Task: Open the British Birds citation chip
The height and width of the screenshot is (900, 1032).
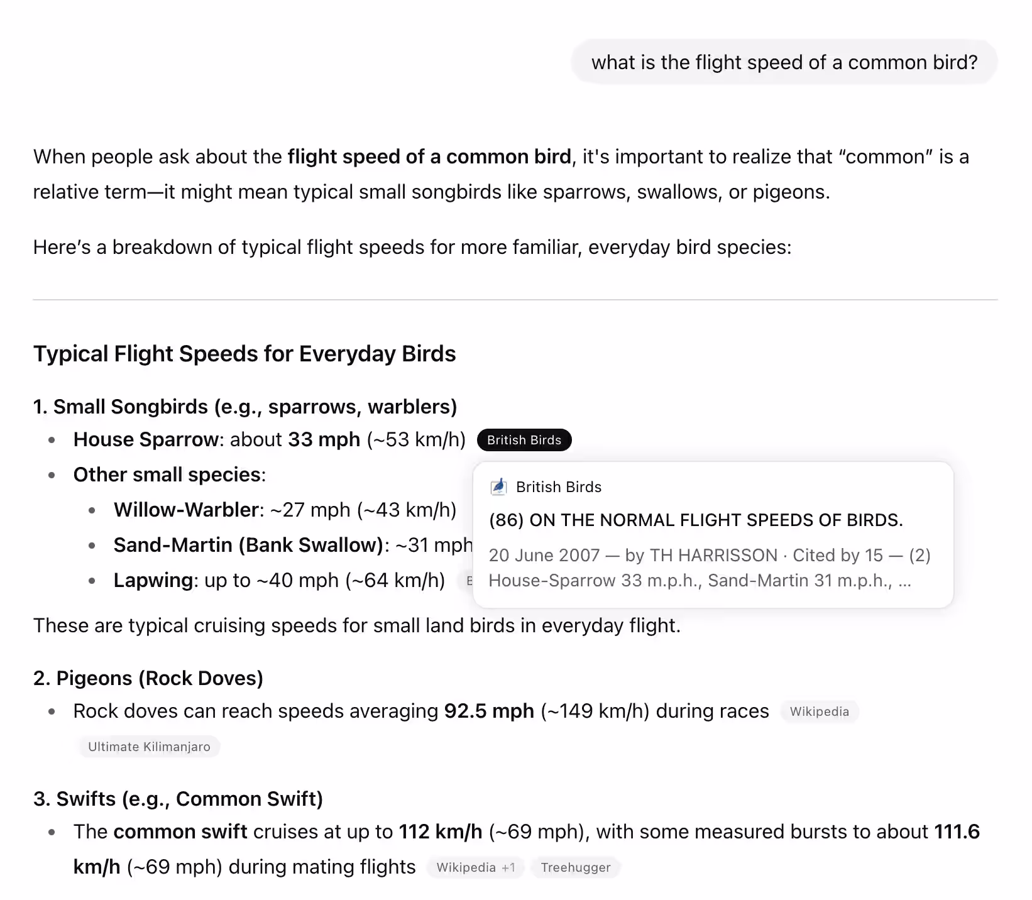Action: 524,440
